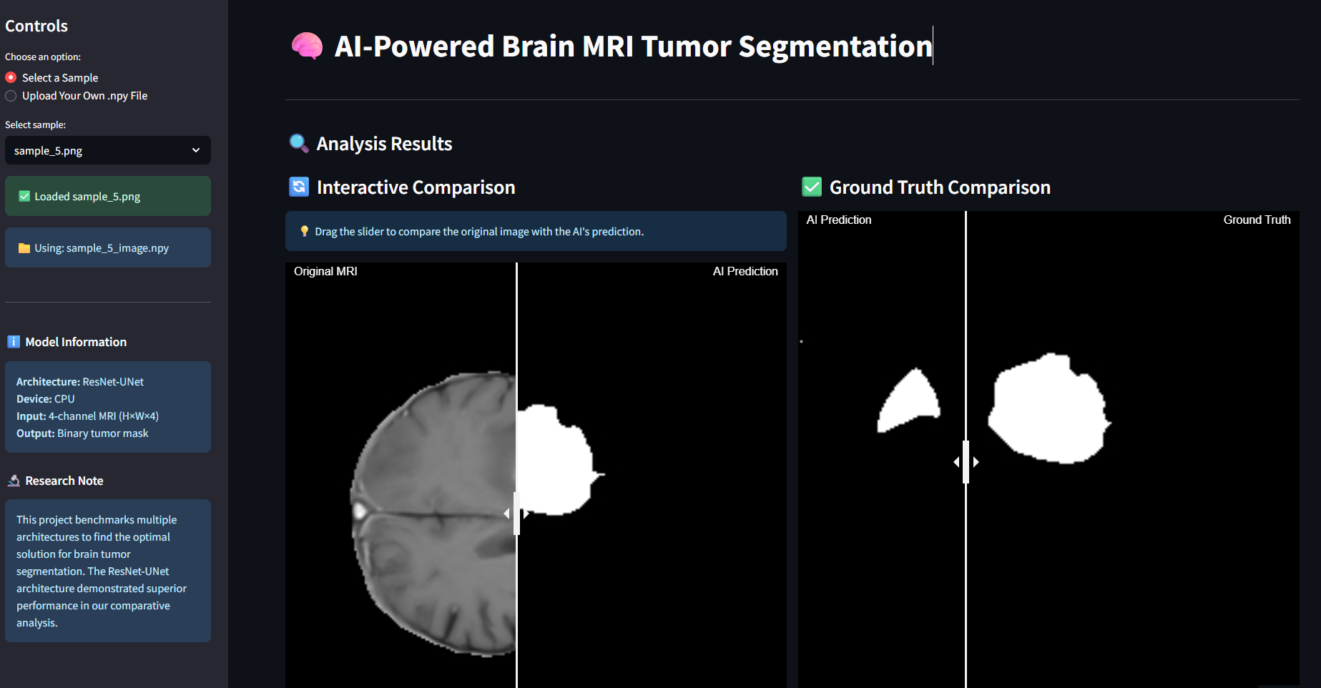Click the Ground Truth comparison slider handle

pos(966,462)
